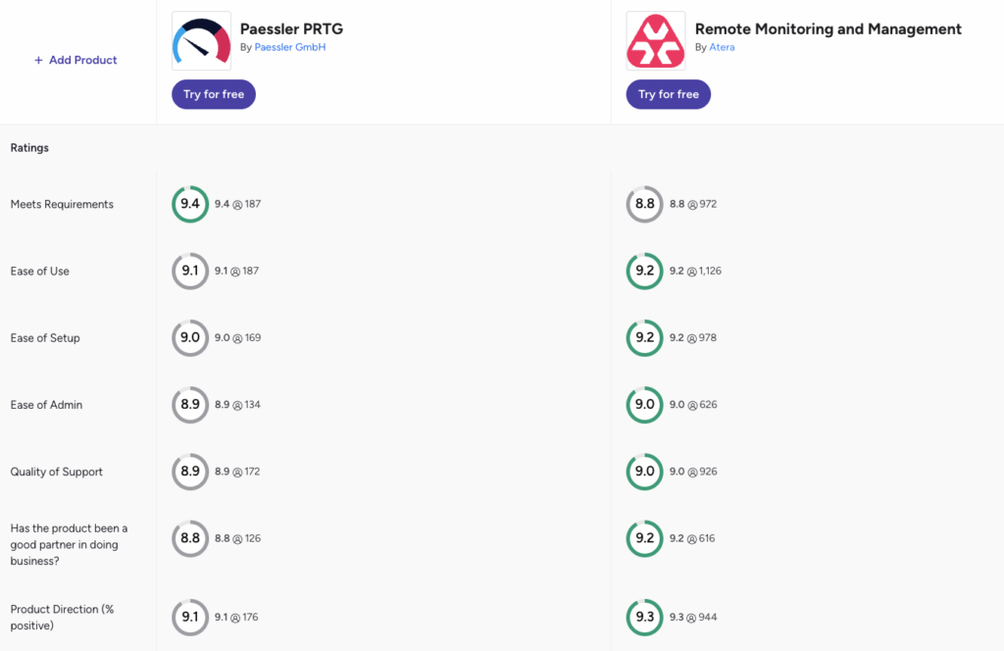This screenshot has width=1004, height=651.
Task: Click PRTG's 9.1 Ease of Use circle
Action: (x=190, y=271)
